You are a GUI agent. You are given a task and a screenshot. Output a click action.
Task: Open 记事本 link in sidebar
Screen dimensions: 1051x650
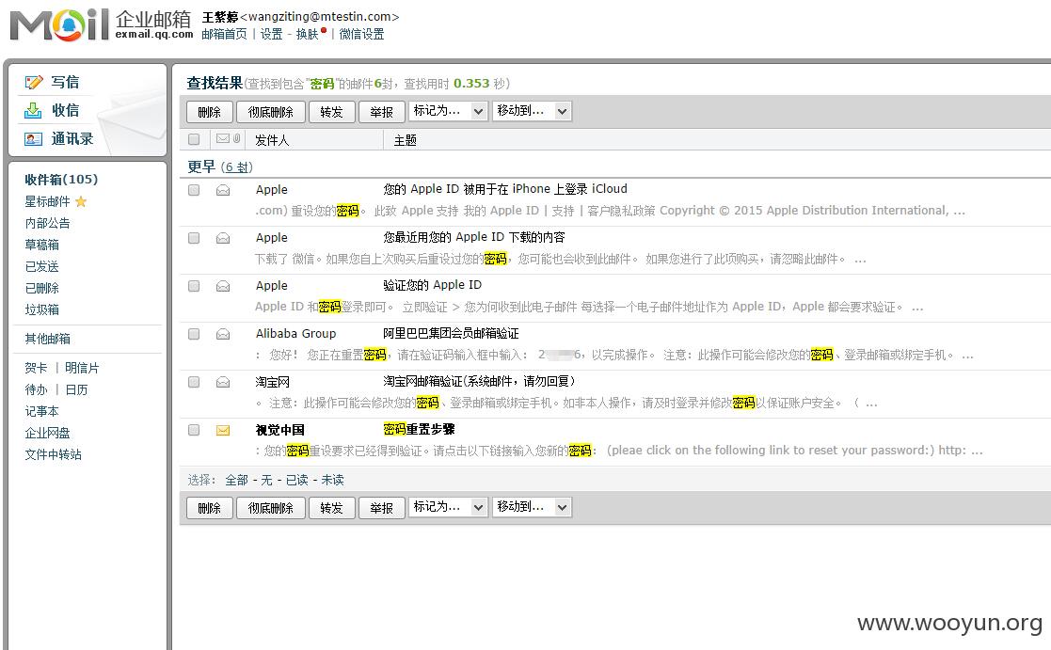point(41,411)
